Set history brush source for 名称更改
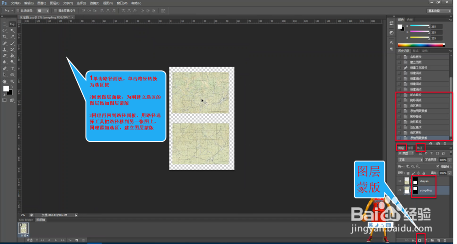457x244 pixels. tap(399, 57)
